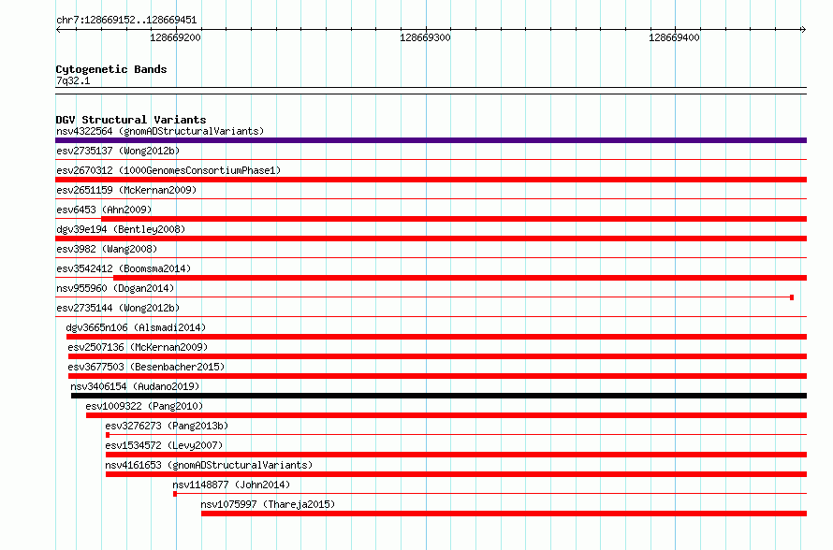Select variant nsv1148877 (John2014) label
Screen dimensions: 833x550
tap(231, 485)
